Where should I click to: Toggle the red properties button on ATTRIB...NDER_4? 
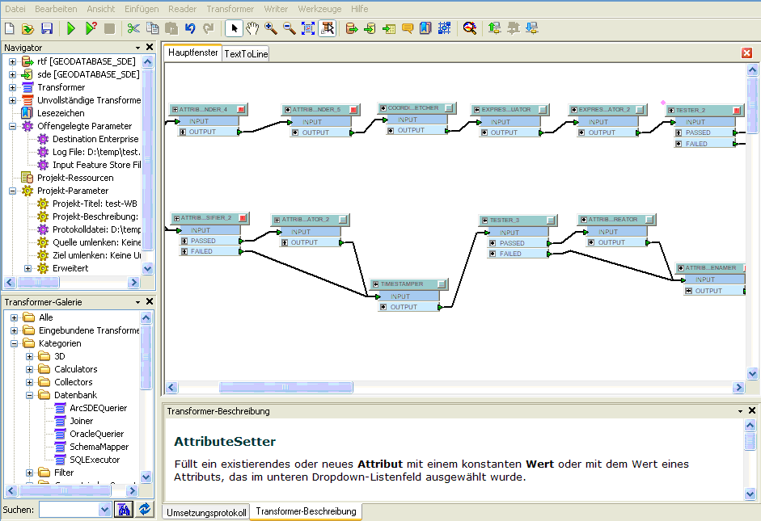[242, 110]
